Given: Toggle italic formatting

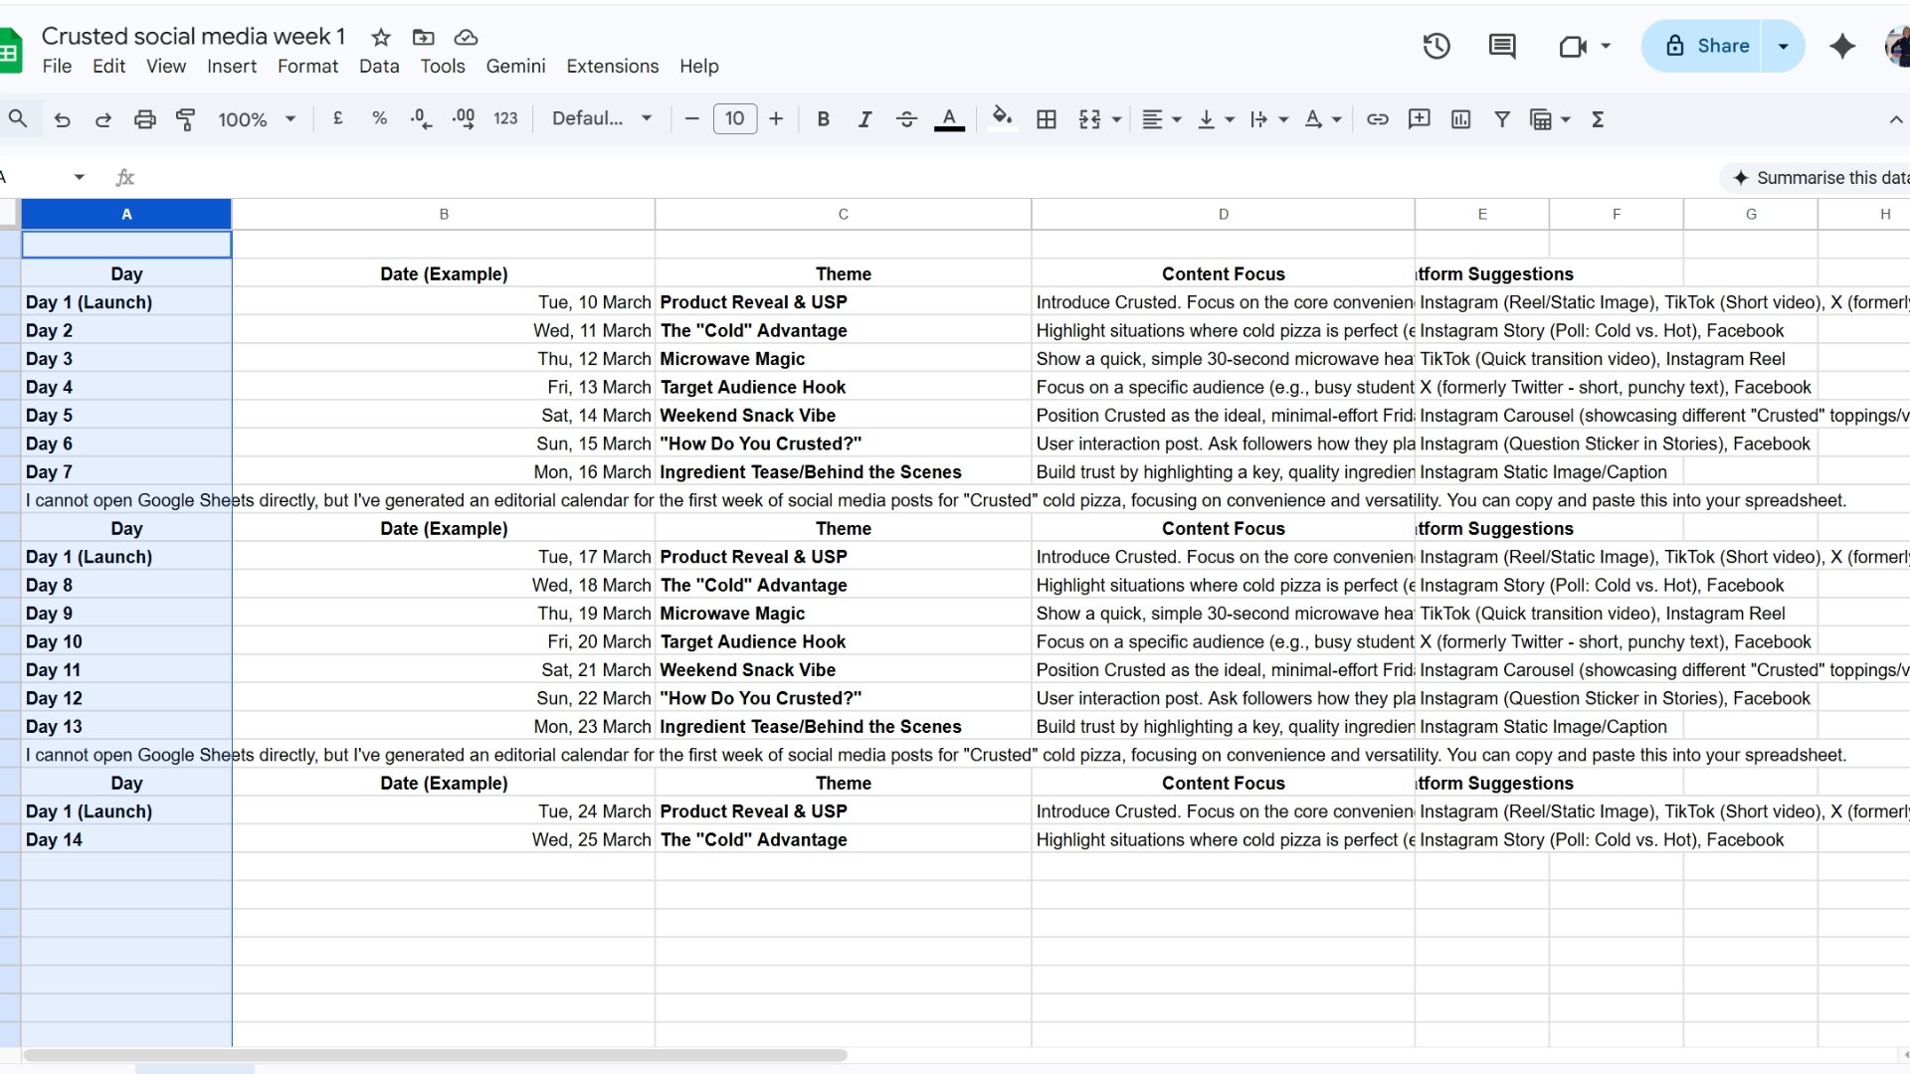Looking at the screenshot, I should [x=864, y=119].
